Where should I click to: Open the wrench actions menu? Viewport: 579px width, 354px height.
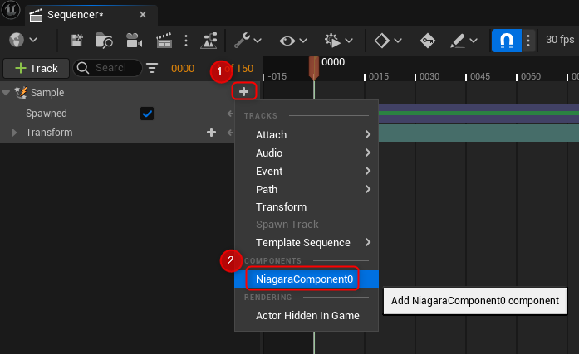(x=247, y=40)
